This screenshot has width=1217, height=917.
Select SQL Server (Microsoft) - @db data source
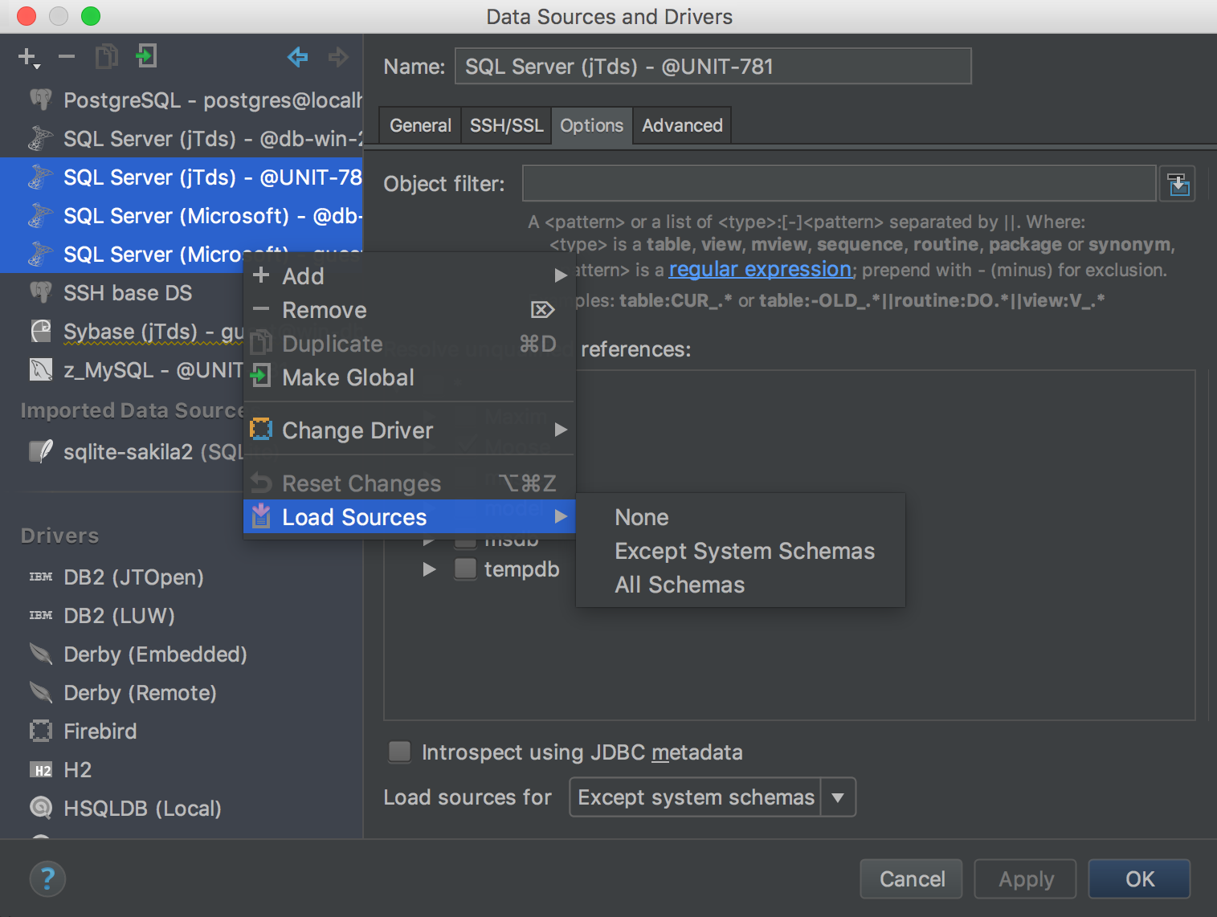click(x=182, y=215)
